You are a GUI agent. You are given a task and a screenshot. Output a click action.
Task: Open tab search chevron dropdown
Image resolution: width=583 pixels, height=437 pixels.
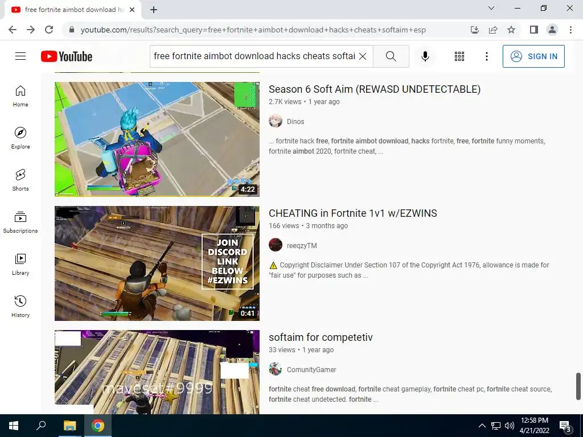491,8
